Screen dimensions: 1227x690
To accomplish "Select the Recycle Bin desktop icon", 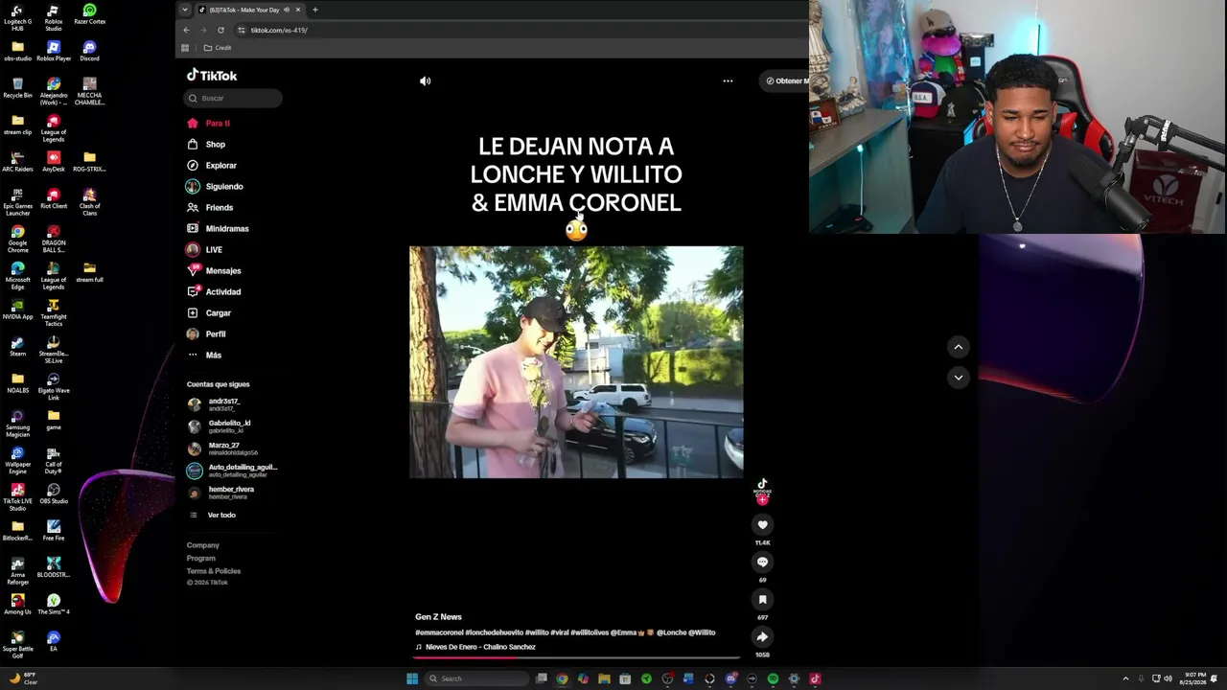I will coord(17,88).
